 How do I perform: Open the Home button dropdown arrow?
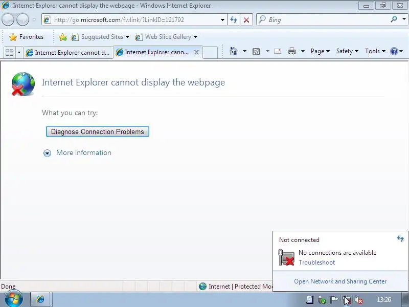click(244, 51)
